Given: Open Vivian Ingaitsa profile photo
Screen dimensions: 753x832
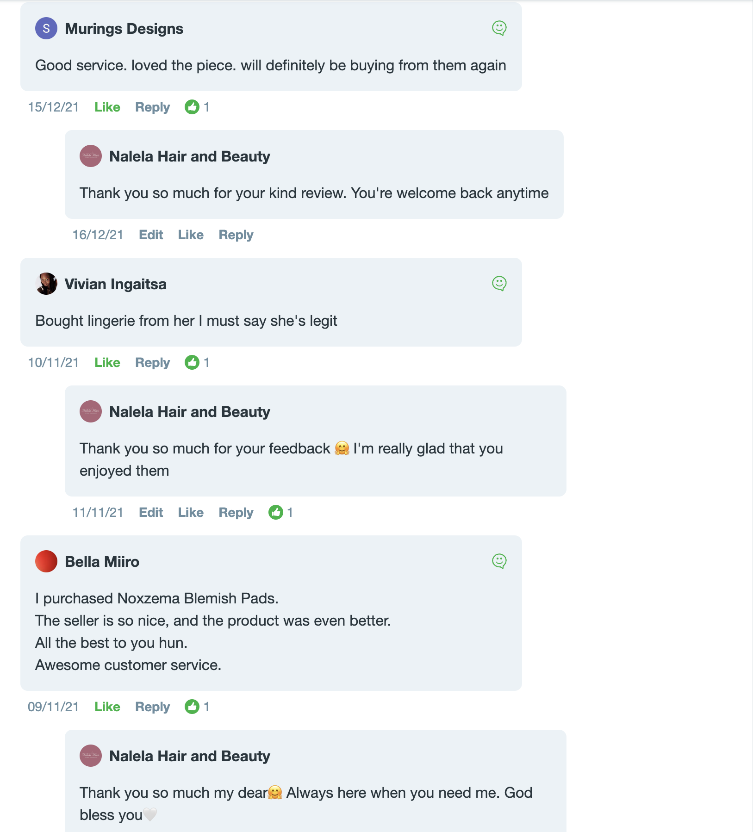Looking at the screenshot, I should click(x=46, y=284).
